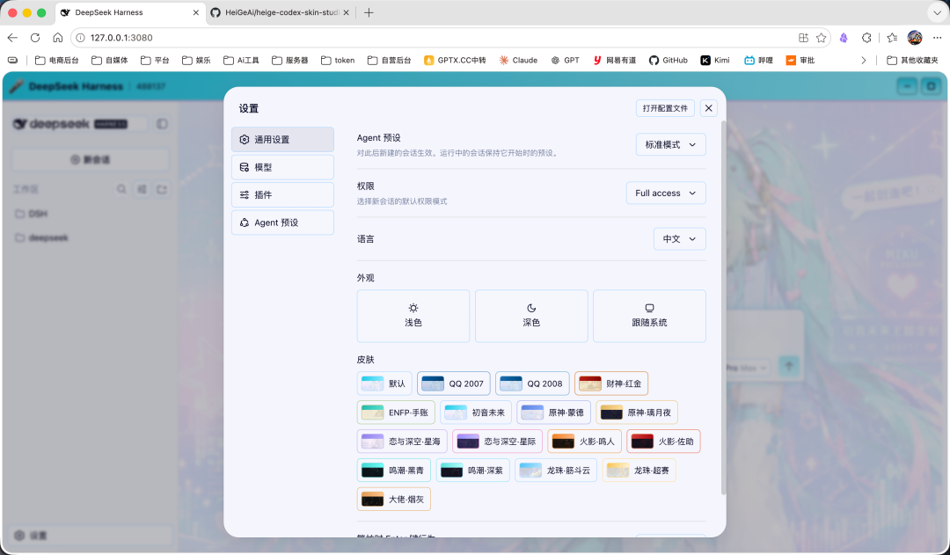
Task: Bookmark this page with the star icon
Action: 821,38
